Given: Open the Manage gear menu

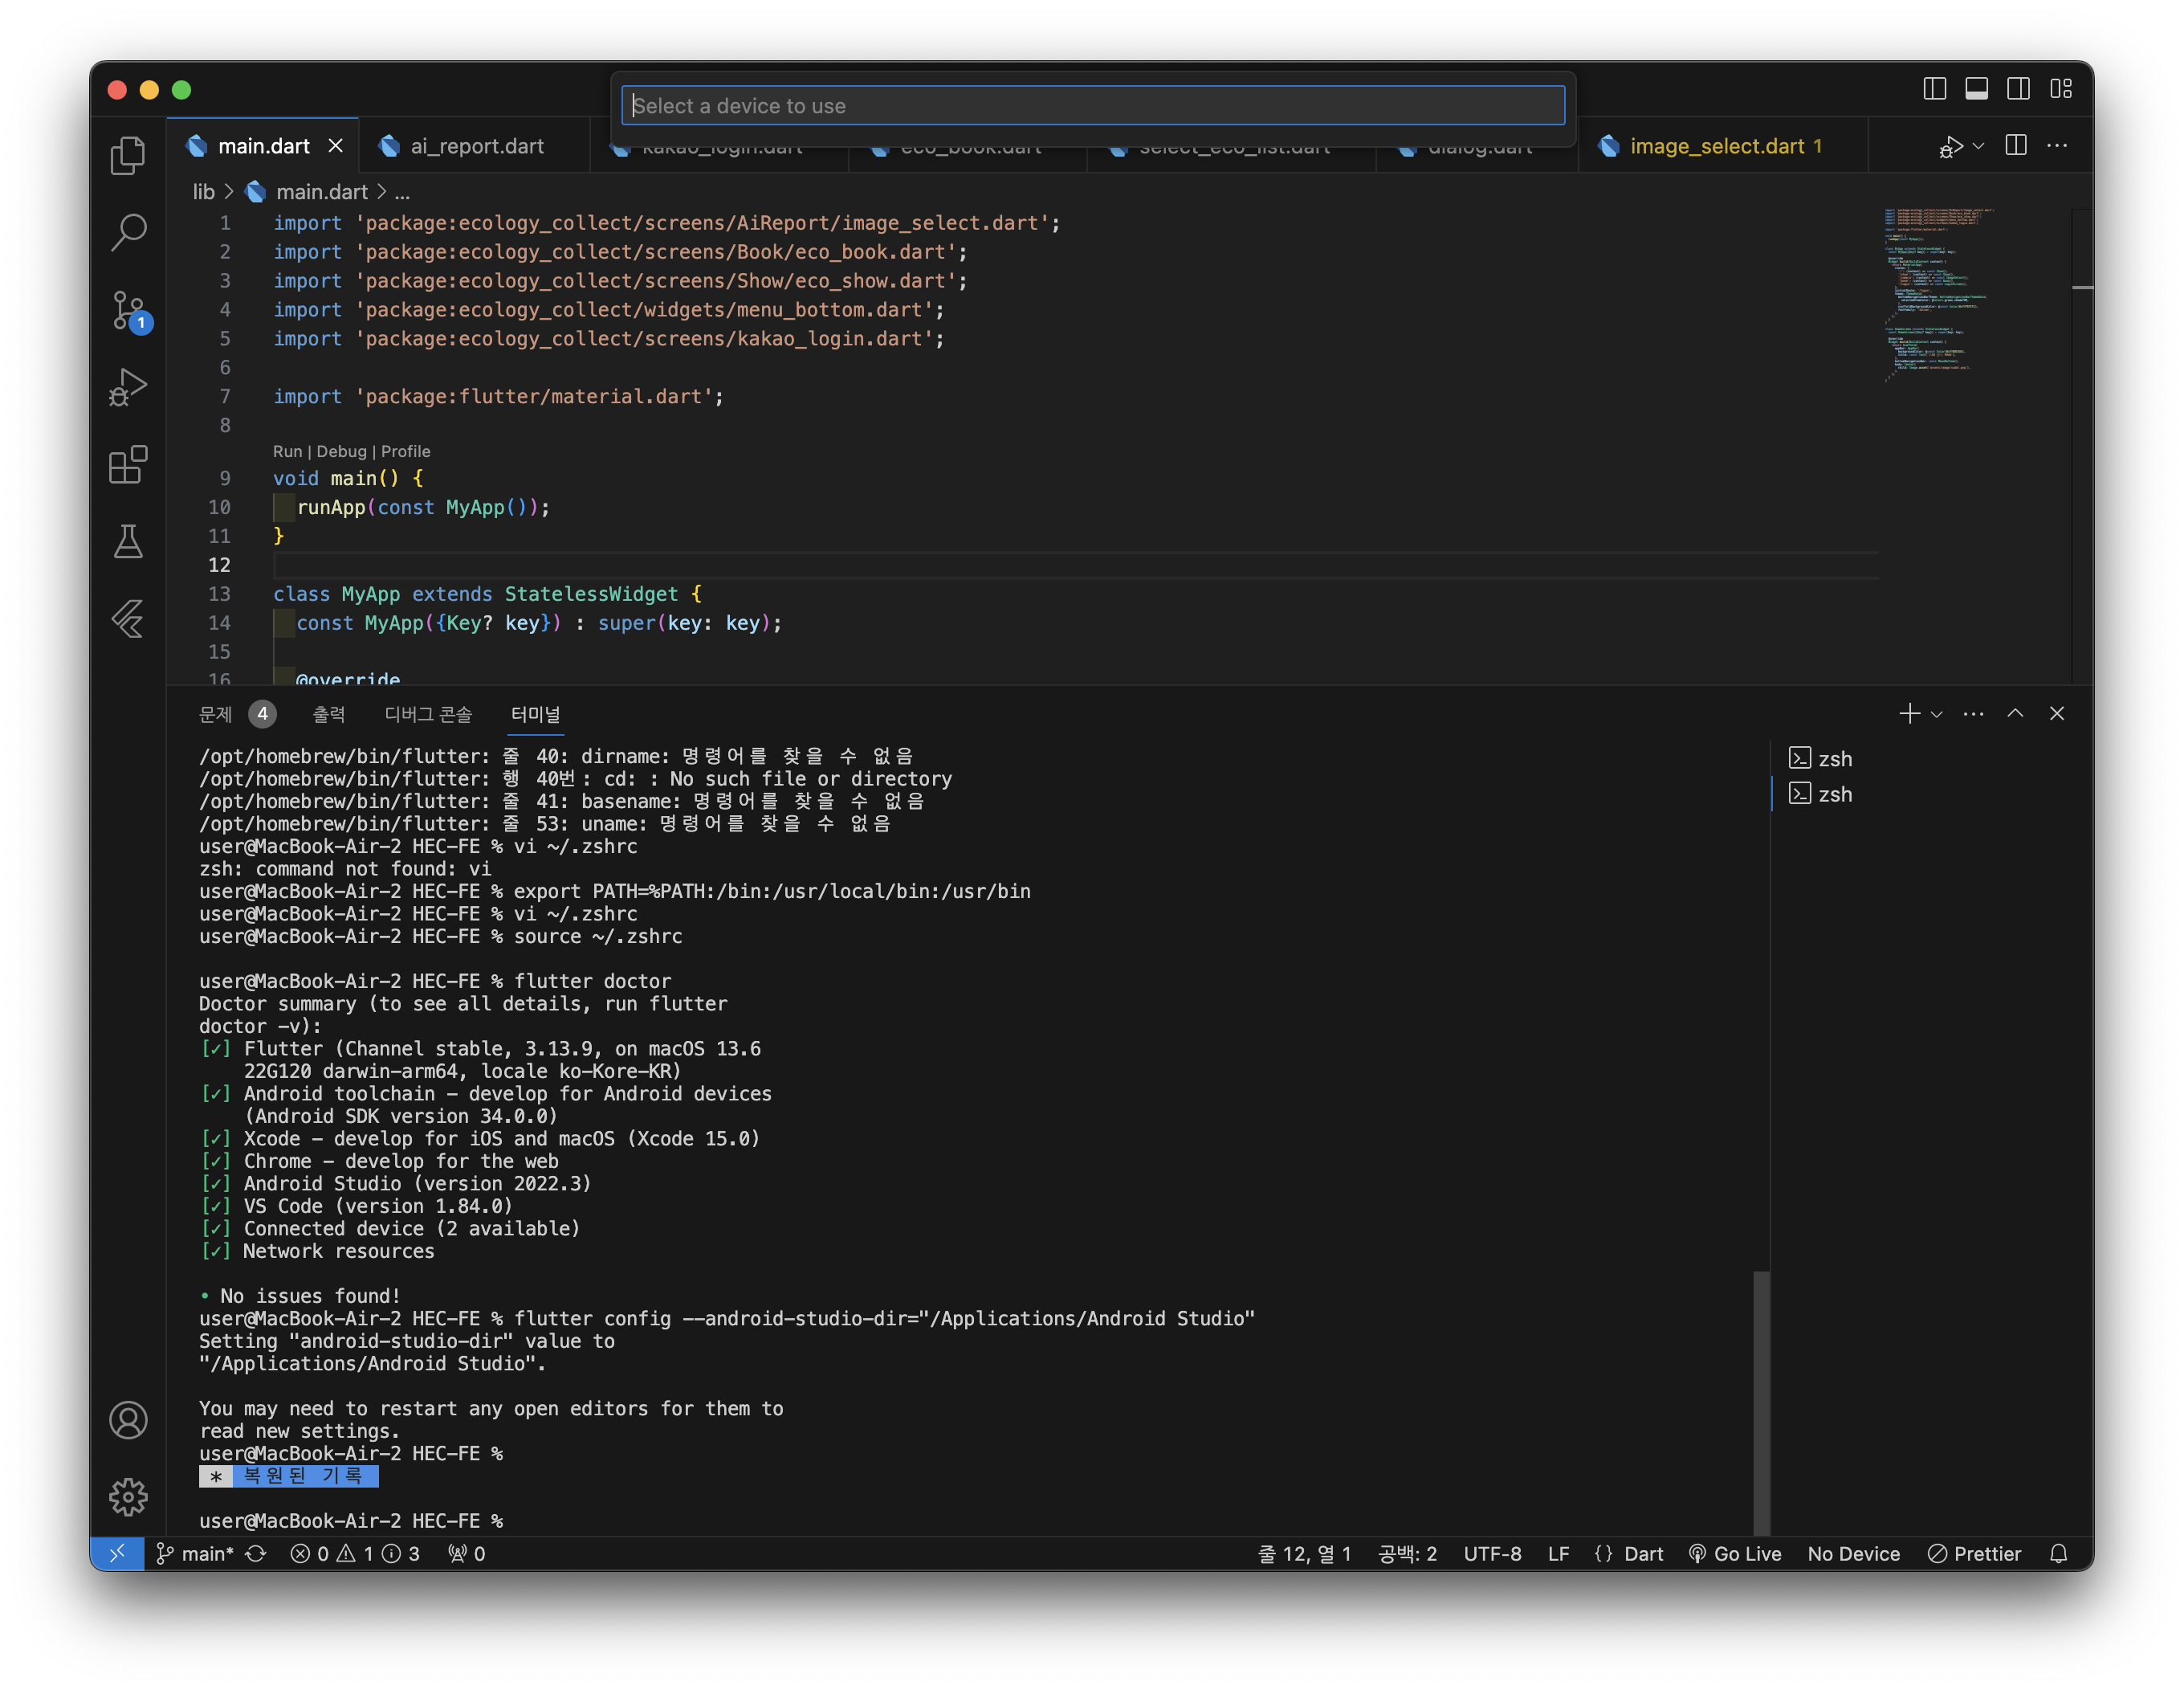Looking at the screenshot, I should coord(128,1497).
